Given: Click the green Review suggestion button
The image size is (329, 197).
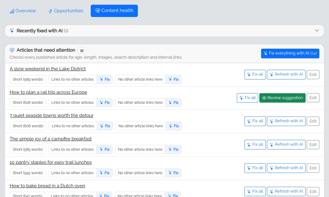Looking at the screenshot, I should tap(282, 98).
